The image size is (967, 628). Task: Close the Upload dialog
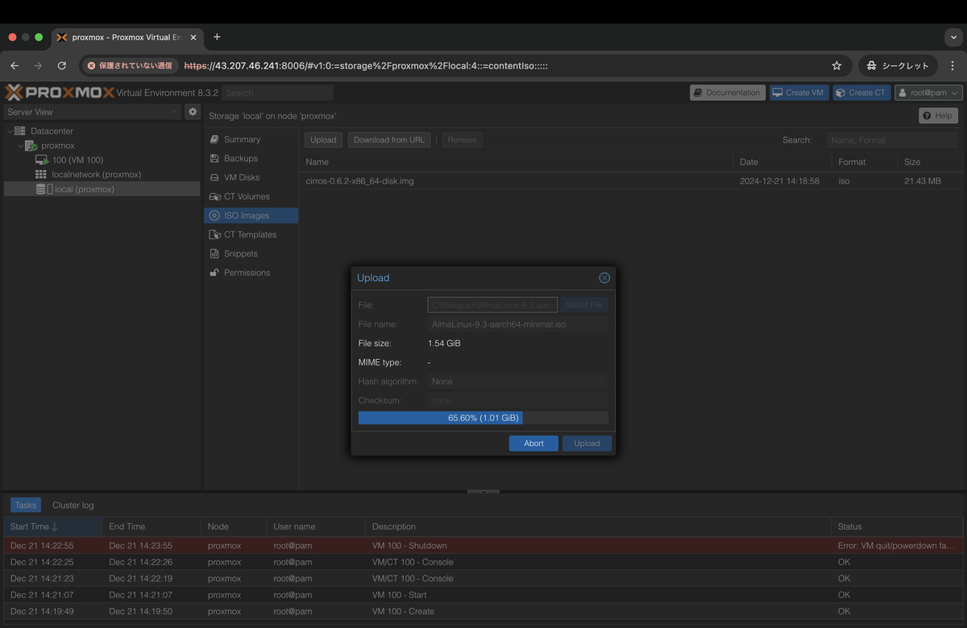604,278
